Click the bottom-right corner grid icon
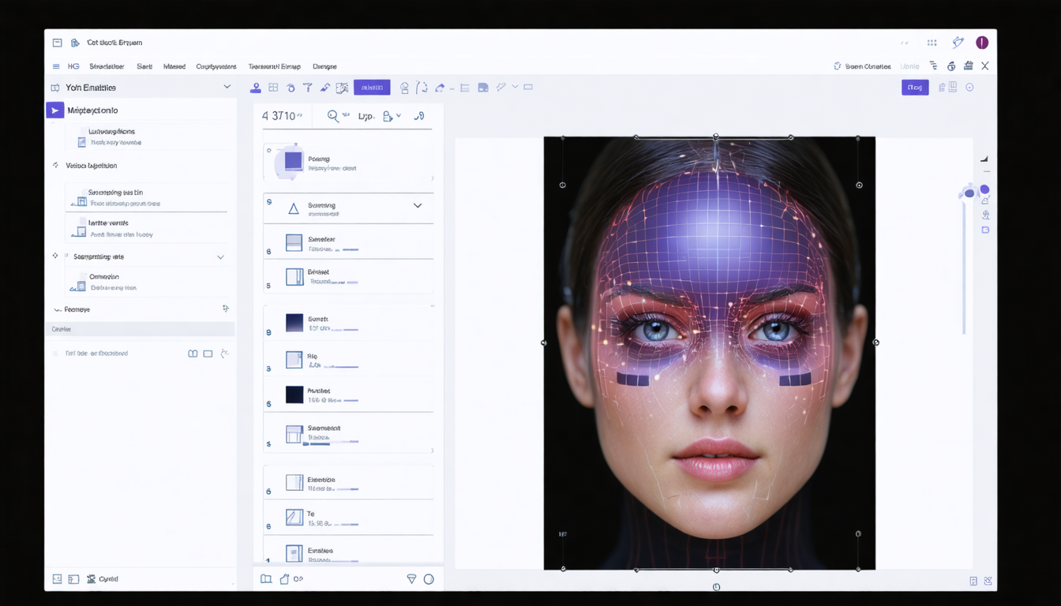1061x606 pixels. [x=986, y=581]
